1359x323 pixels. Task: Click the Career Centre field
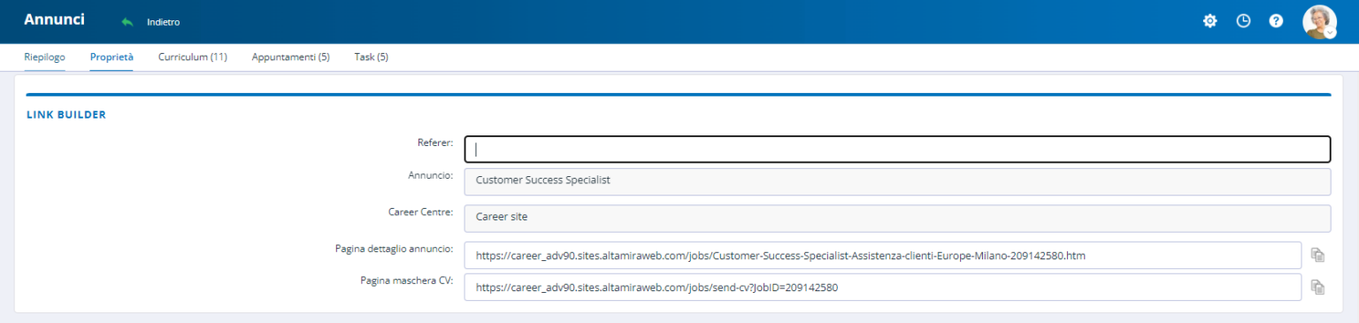pyautogui.click(x=897, y=219)
